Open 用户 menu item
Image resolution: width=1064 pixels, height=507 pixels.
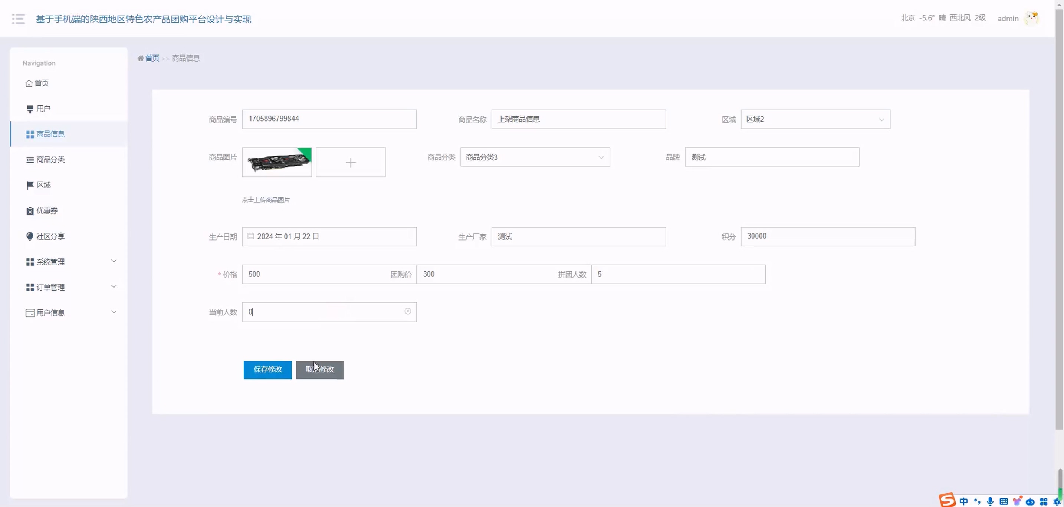[69, 109]
